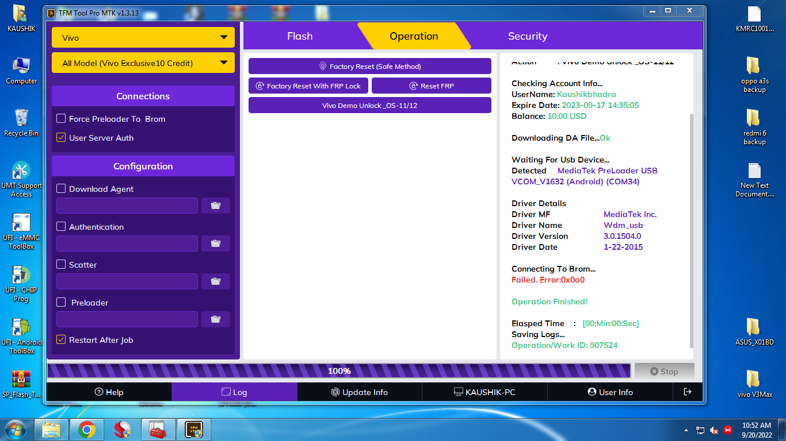
Task: Show hidden tray icons arrow
Action: coord(686,430)
